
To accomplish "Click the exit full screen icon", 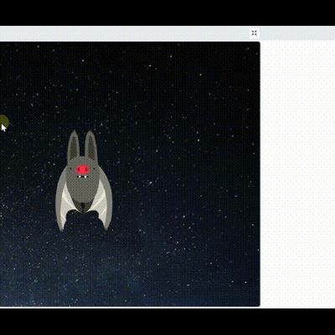I will tap(254, 33).
